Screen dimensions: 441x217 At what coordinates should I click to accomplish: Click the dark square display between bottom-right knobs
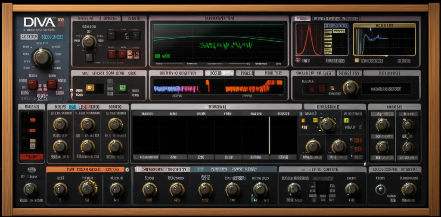click(323, 187)
